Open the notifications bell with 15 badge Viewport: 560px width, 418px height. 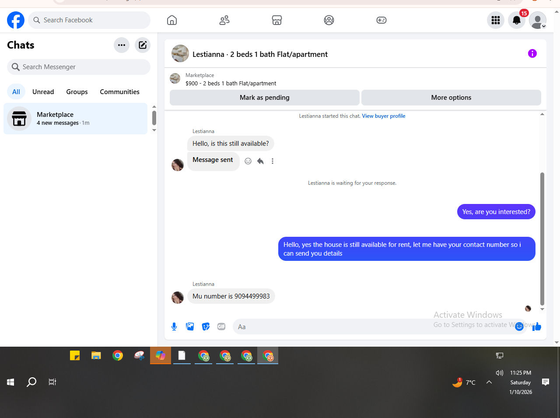click(517, 20)
